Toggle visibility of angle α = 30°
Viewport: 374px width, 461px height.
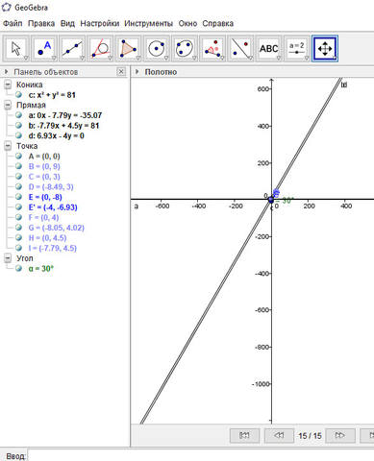[x=18, y=268]
